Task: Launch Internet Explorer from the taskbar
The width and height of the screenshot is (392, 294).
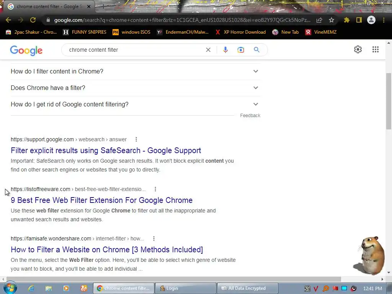Action: [31, 288]
